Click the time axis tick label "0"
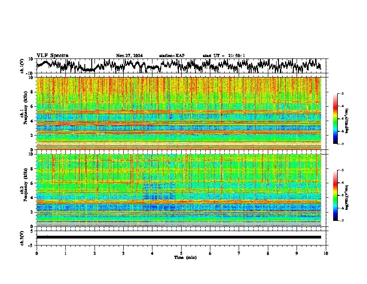Viewport: 367px width, 284px height. pyautogui.click(x=37, y=253)
